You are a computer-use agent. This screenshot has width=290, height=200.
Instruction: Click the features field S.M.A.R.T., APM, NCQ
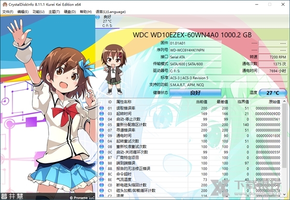pyautogui.click(x=228, y=85)
